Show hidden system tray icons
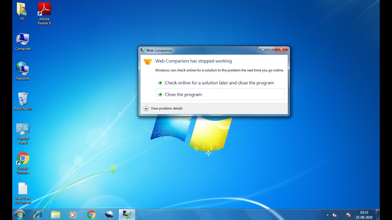This screenshot has width=392, height=220. tap(327, 215)
